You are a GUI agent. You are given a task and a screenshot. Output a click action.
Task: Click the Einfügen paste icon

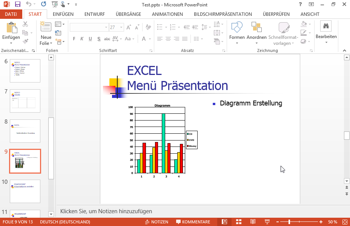[12, 27]
